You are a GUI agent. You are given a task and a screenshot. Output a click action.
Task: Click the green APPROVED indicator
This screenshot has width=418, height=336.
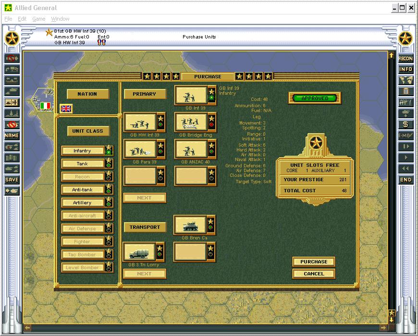315,98
